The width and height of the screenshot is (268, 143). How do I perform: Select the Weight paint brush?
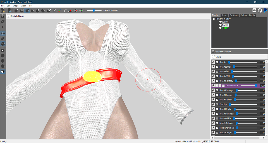click(x=54, y=11)
